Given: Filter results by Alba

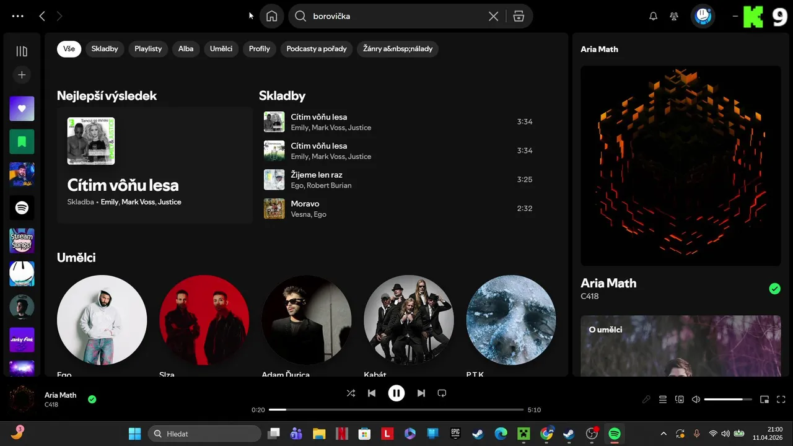Looking at the screenshot, I should coord(186,49).
